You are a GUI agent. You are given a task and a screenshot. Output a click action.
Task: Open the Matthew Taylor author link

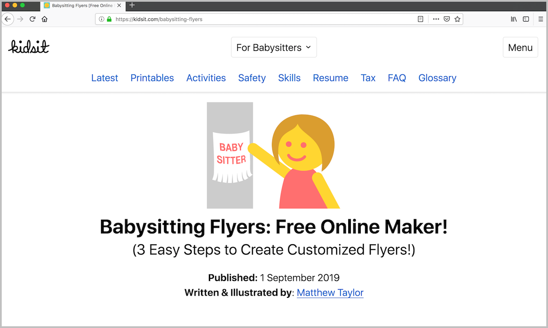pyautogui.click(x=330, y=293)
